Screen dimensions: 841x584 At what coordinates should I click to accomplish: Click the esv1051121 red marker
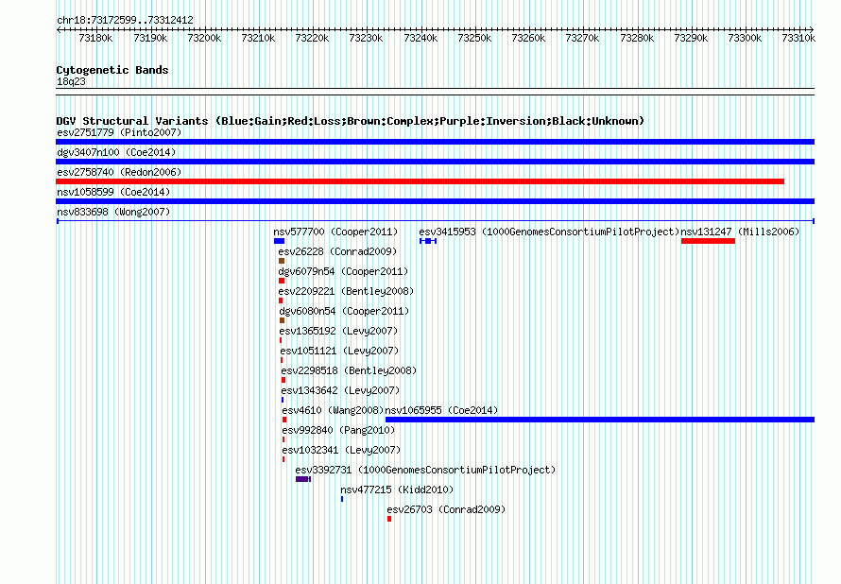click(282, 360)
